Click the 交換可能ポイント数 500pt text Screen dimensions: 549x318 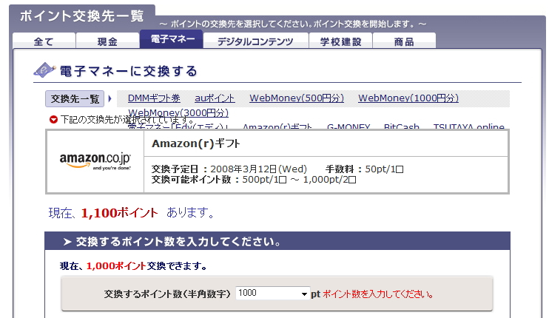click(x=254, y=180)
